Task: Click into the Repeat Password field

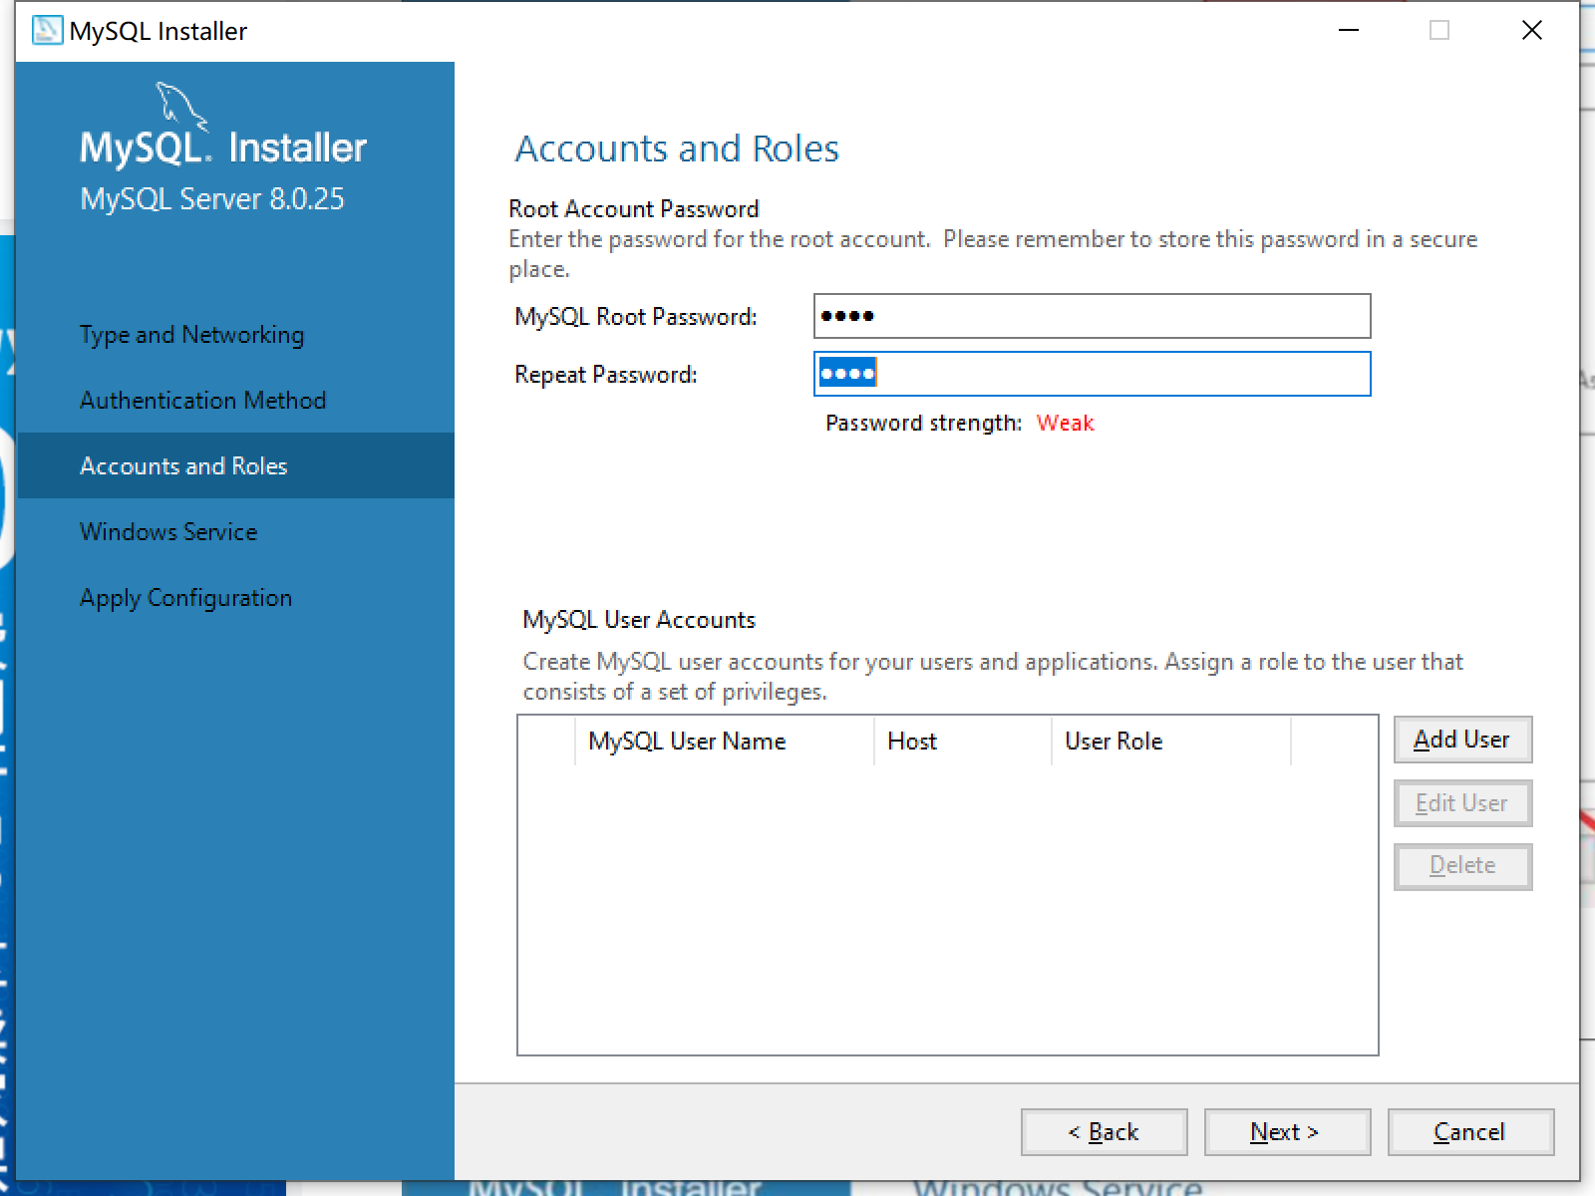Action: [1092, 374]
